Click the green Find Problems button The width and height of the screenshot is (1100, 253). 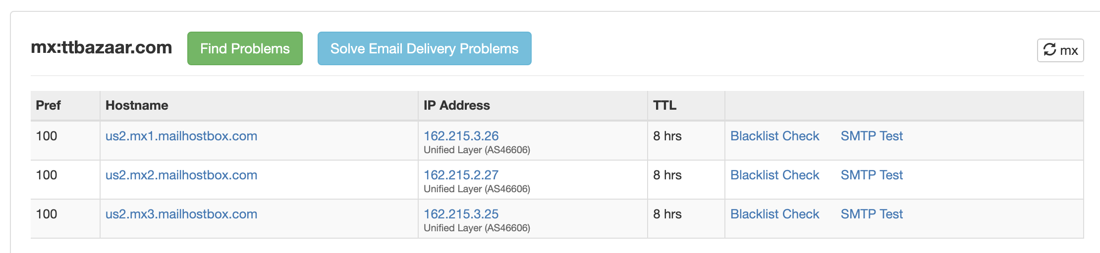point(245,48)
